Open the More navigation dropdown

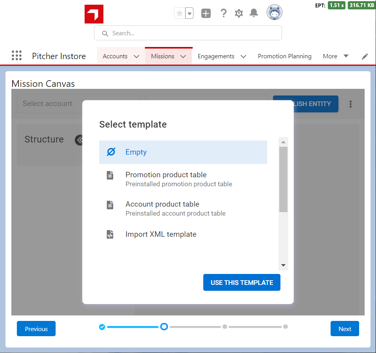[335, 56]
